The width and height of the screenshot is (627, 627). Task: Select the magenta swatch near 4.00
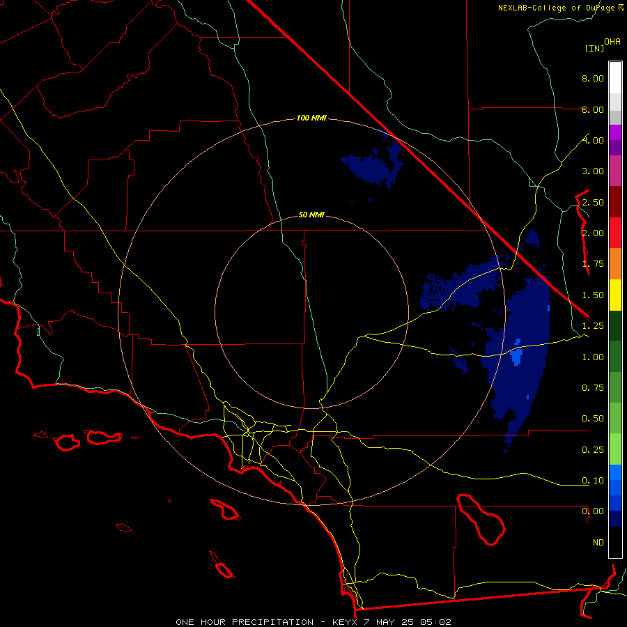pos(615,132)
